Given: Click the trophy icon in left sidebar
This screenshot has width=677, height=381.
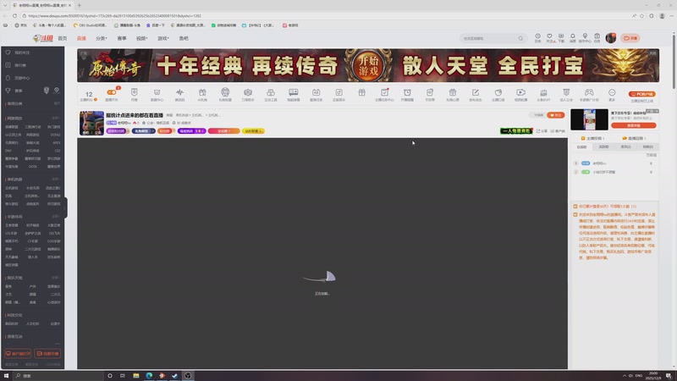Looking at the screenshot, I should point(8,91).
